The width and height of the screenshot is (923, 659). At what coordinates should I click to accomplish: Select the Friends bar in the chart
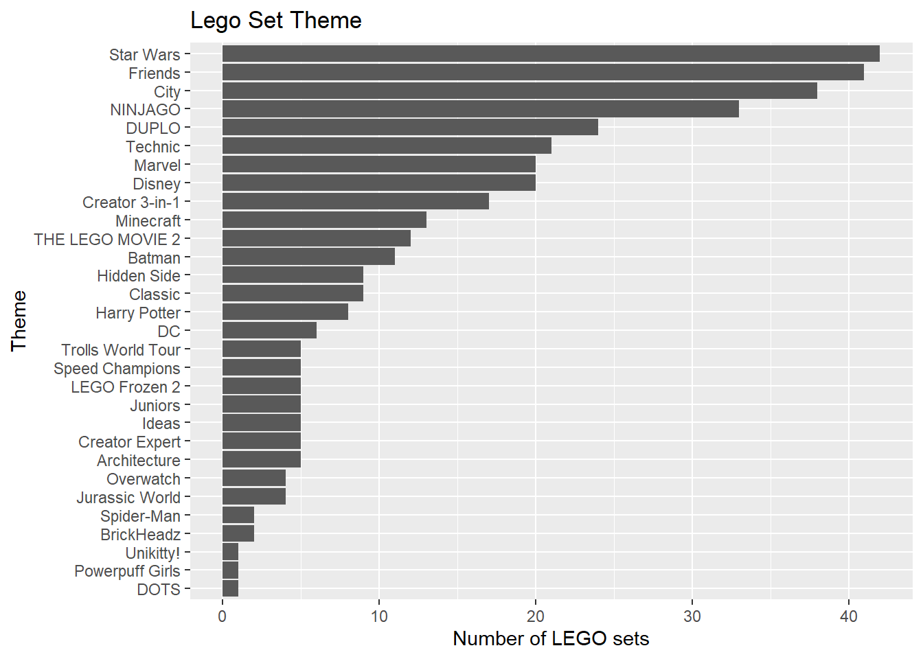click(x=543, y=73)
